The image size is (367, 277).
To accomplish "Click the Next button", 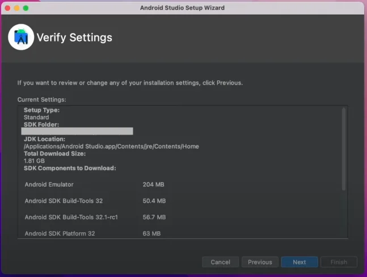I will click(x=299, y=262).
